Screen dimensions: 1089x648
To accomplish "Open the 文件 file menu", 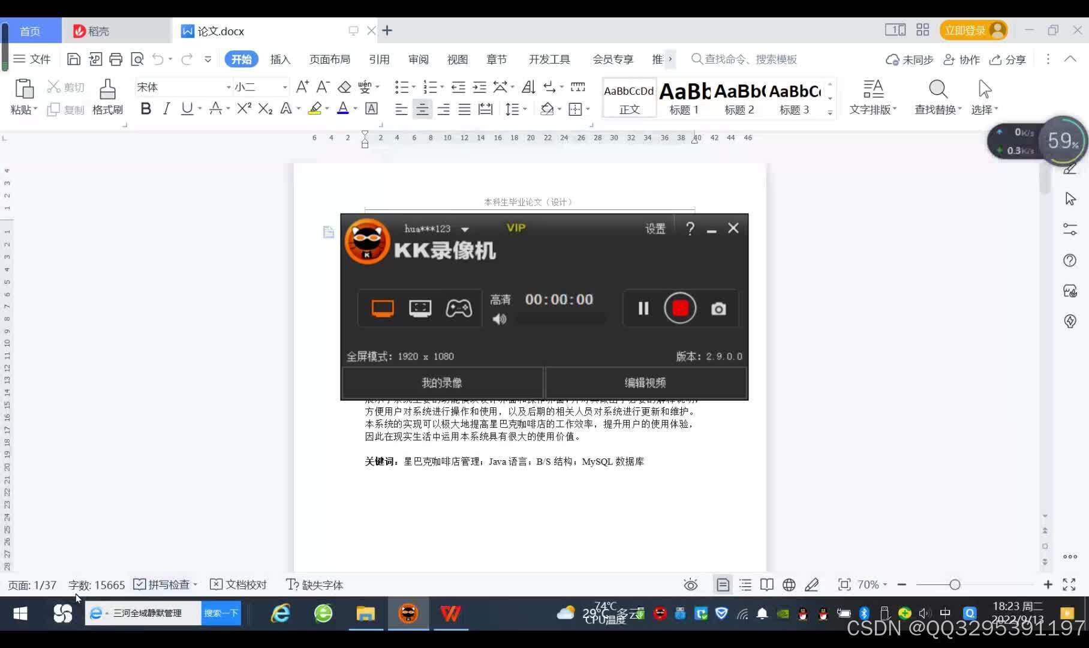I will (32, 59).
